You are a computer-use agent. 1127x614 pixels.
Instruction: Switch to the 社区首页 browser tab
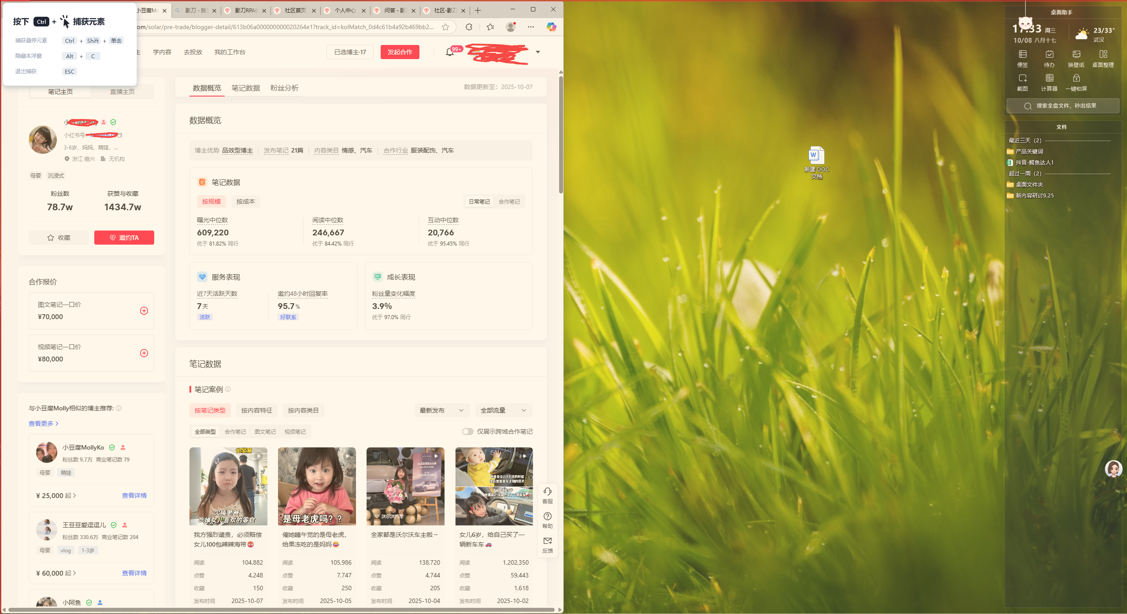click(x=296, y=10)
